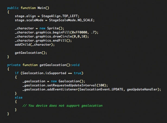Click the 'true' literal

(78, 73)
